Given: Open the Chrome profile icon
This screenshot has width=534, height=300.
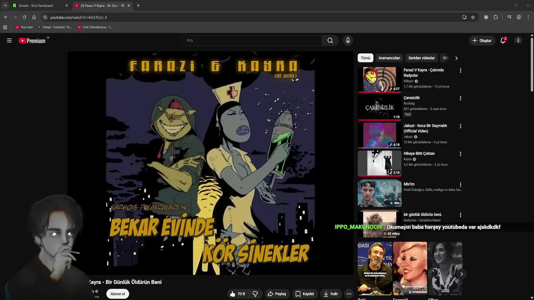Looking at the screenshot, I should click(519, 17).
